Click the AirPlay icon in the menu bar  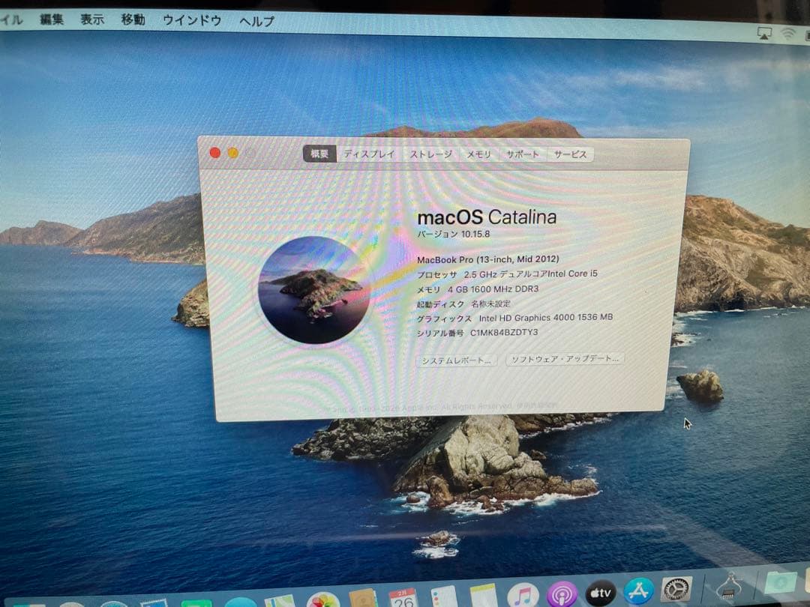point(764,34)
